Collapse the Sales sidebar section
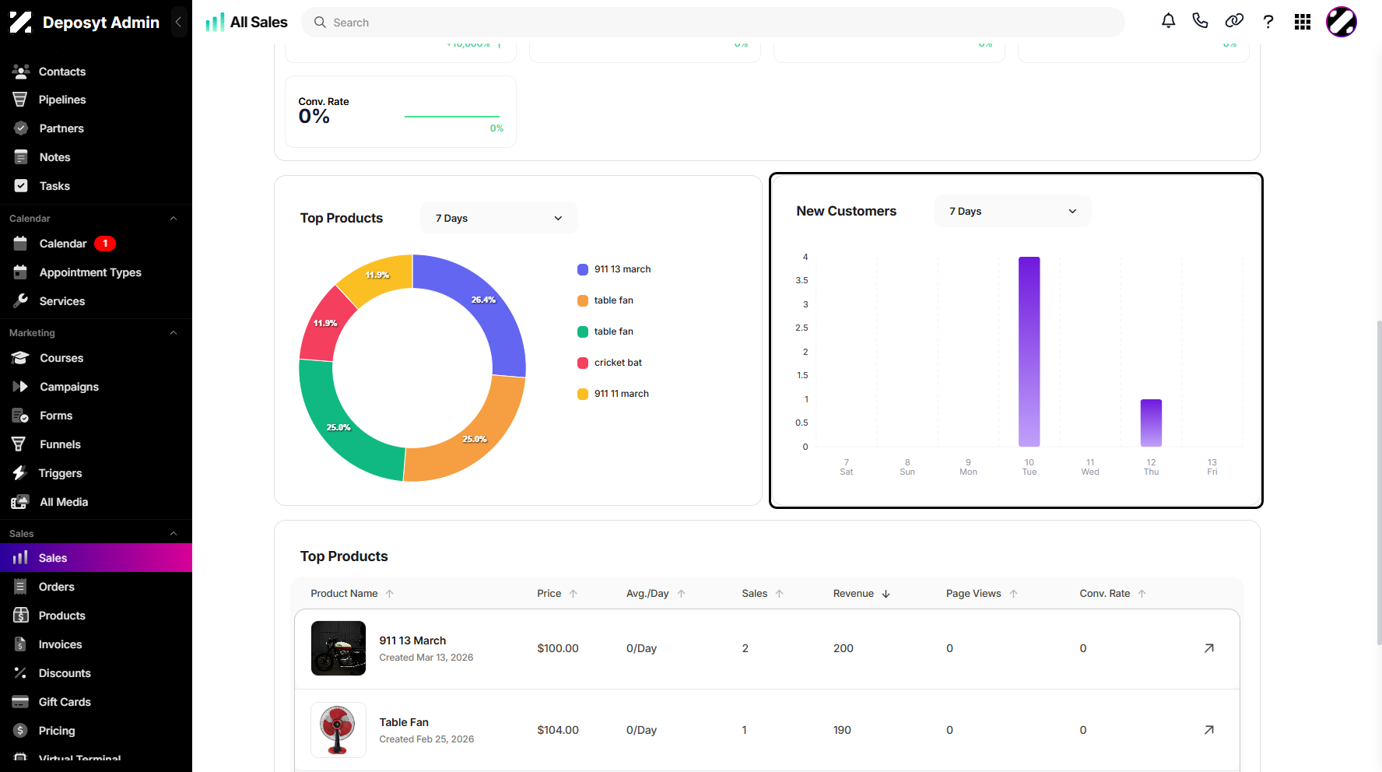This screenshot has width=1382, height=772. click(x=174, y=534)
